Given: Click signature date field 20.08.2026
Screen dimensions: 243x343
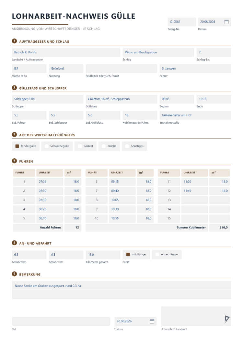Looking at the screenshot, I should (x=135, y=321).
